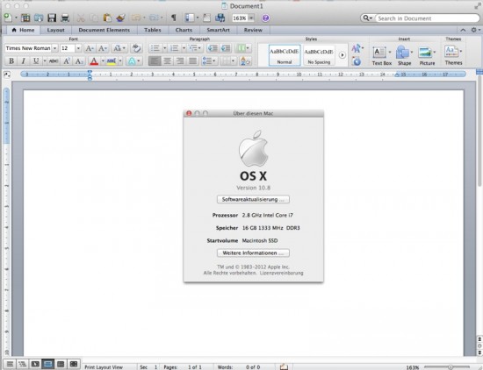Screen dimensions: 483x370
Task: Switch to the Layout tab
Action: pos(55,30)
